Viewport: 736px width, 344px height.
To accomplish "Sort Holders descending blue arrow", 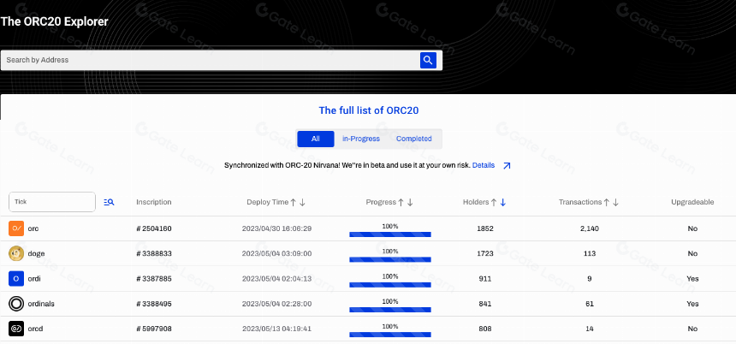I will point(502,202).
